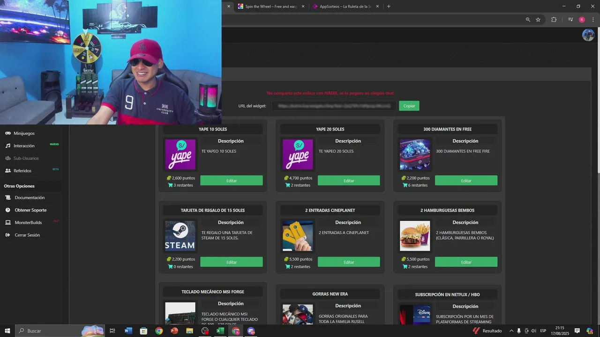The height and width of the screenshot is (337, 600).
Task: Click the Cineplanet tickets thumbnail
Action: point(298,236)
